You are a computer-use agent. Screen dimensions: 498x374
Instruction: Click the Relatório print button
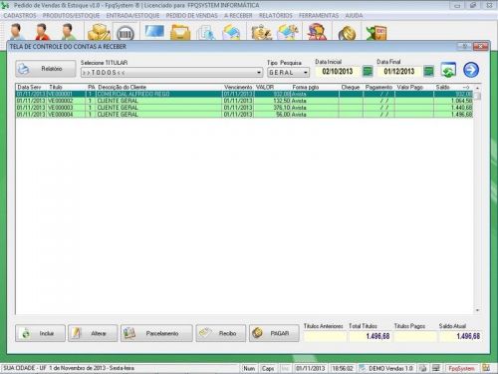[46, 69]
